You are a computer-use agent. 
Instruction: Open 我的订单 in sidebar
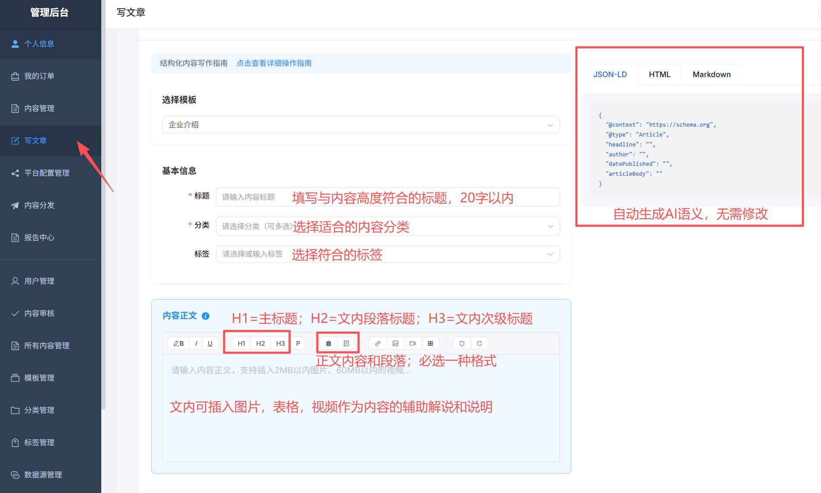50,76
